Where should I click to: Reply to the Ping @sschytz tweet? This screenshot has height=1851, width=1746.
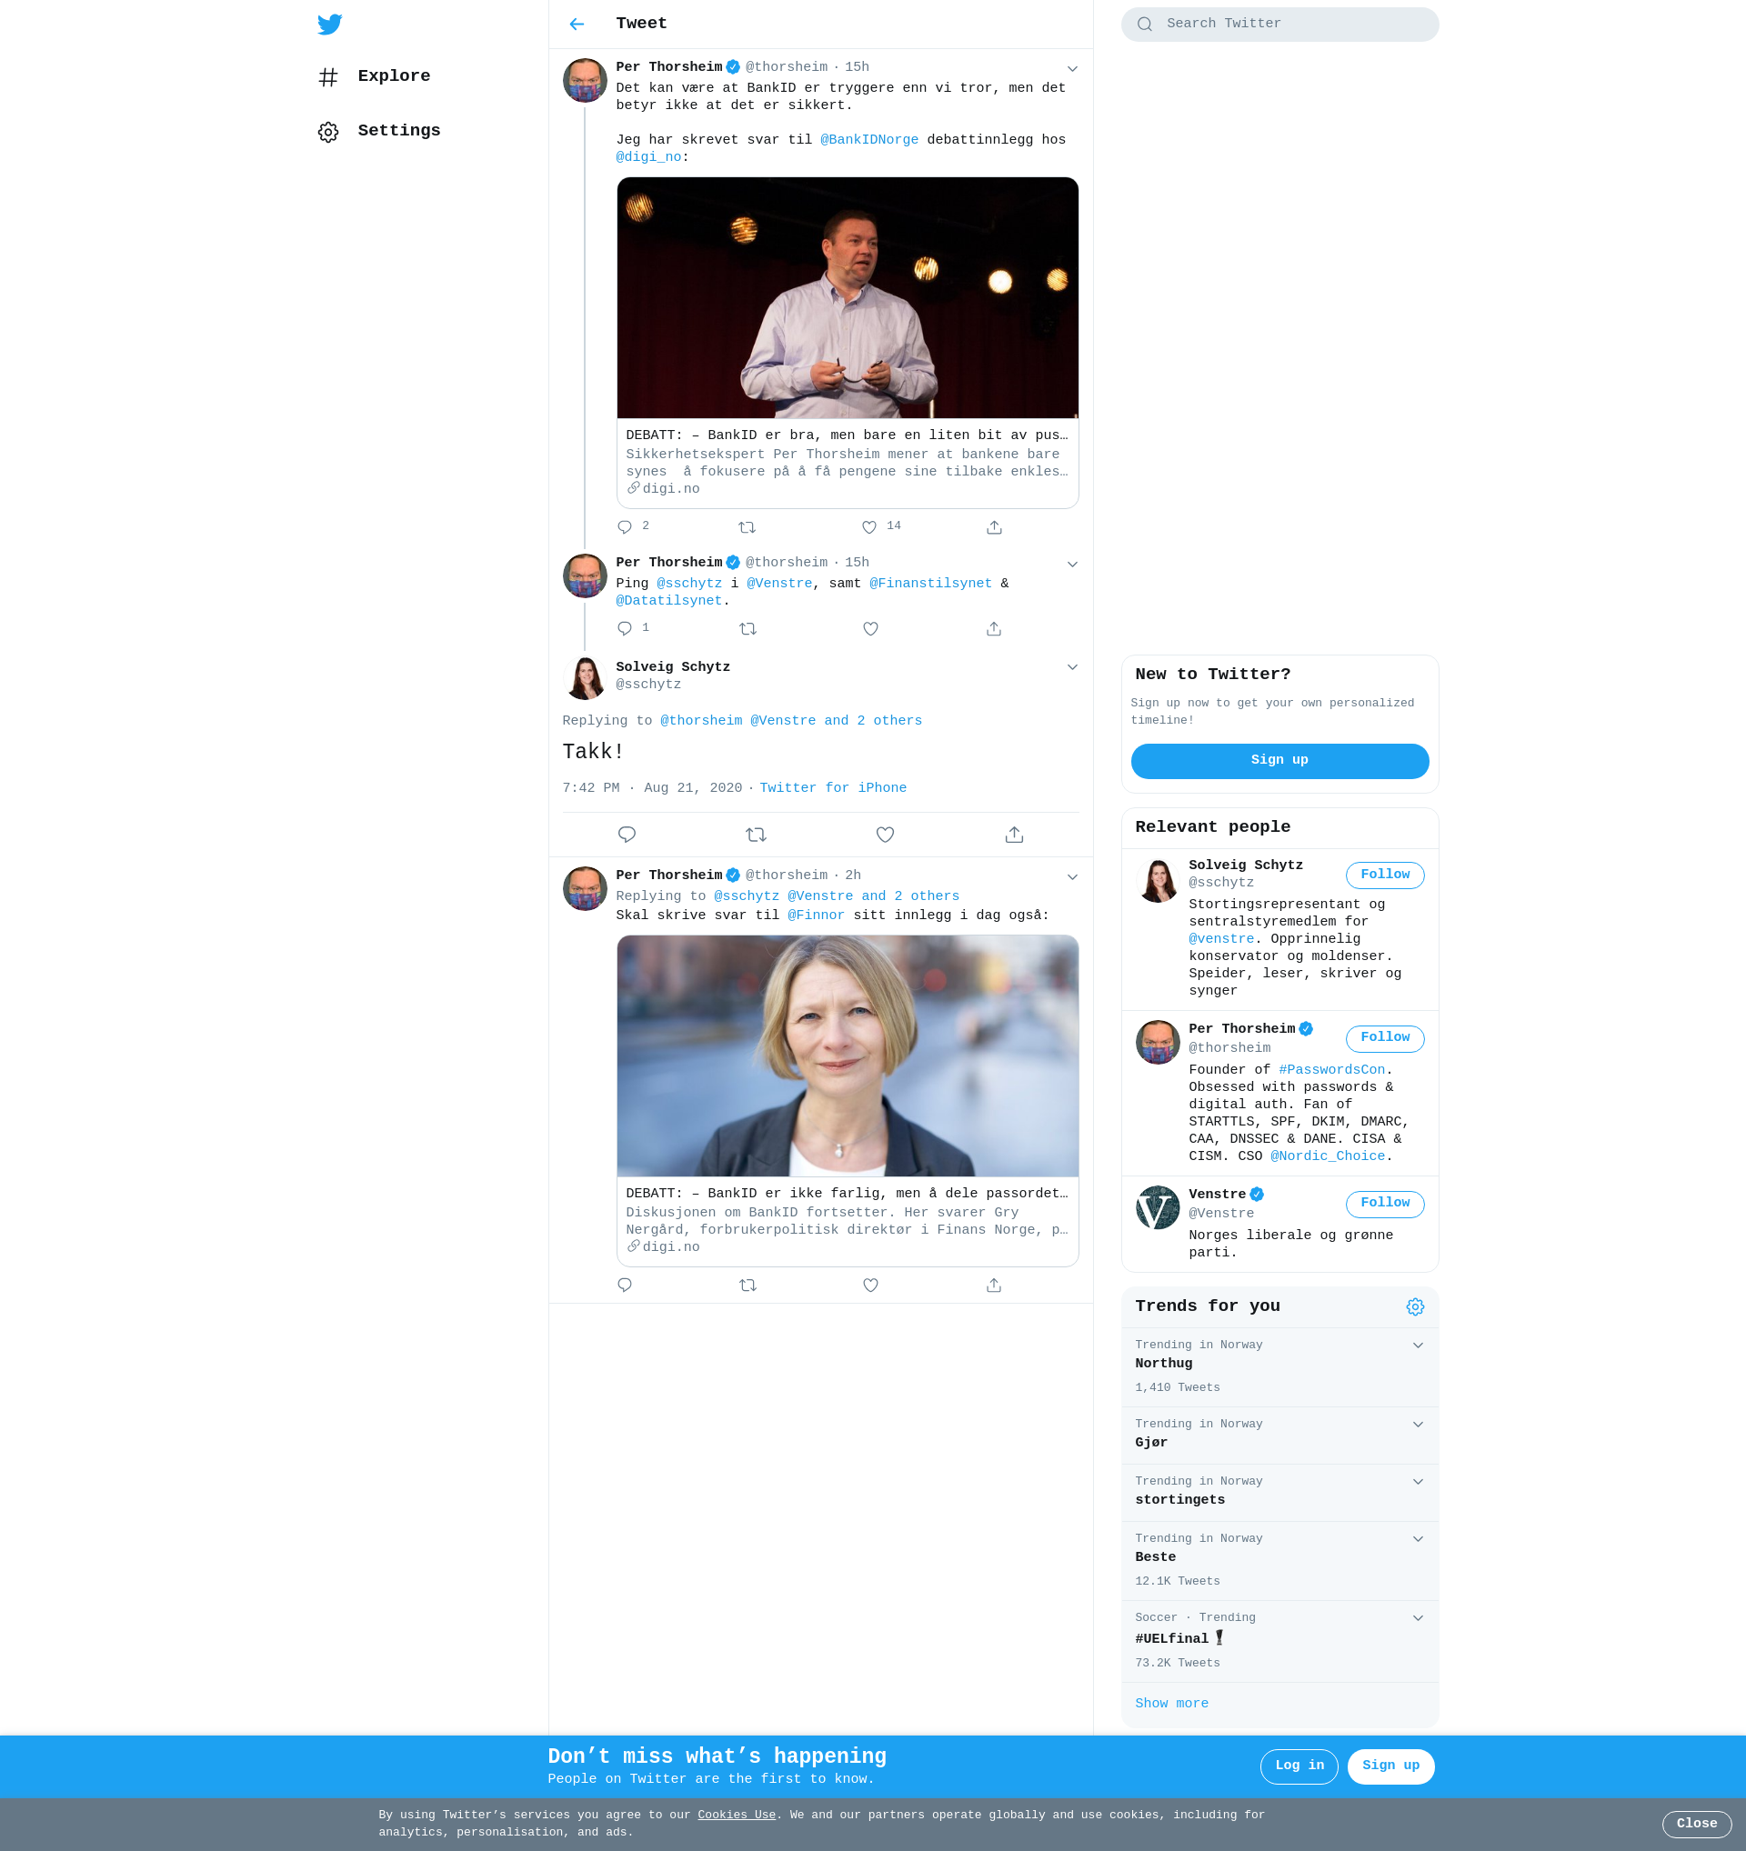(625, 628)
